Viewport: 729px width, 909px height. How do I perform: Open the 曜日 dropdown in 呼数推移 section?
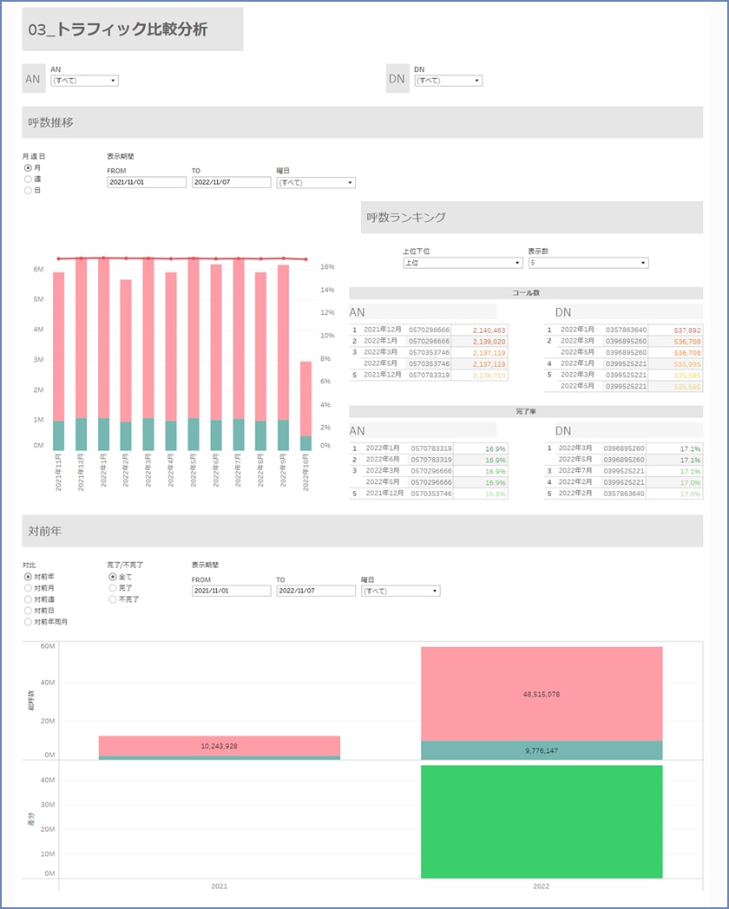[x=316, y=183]
